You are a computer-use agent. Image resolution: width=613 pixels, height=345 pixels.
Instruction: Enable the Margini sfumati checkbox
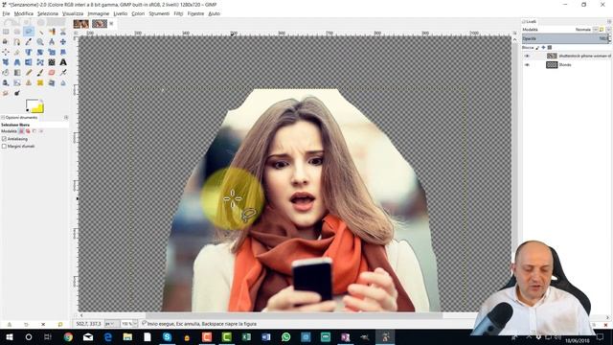point(4,147)
